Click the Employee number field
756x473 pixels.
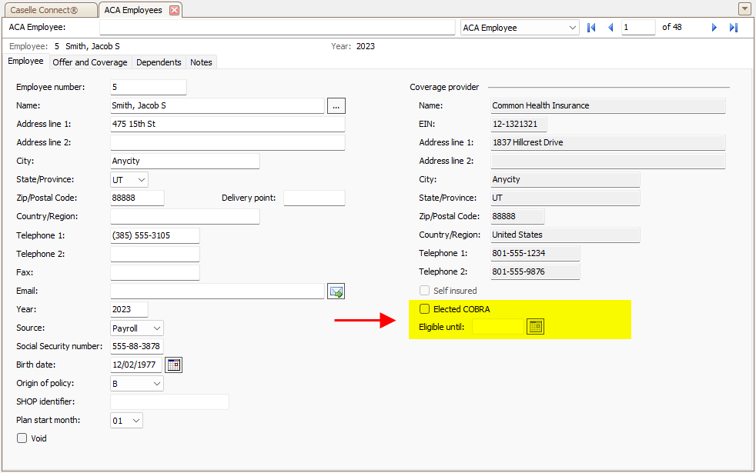tap(148, 87)
